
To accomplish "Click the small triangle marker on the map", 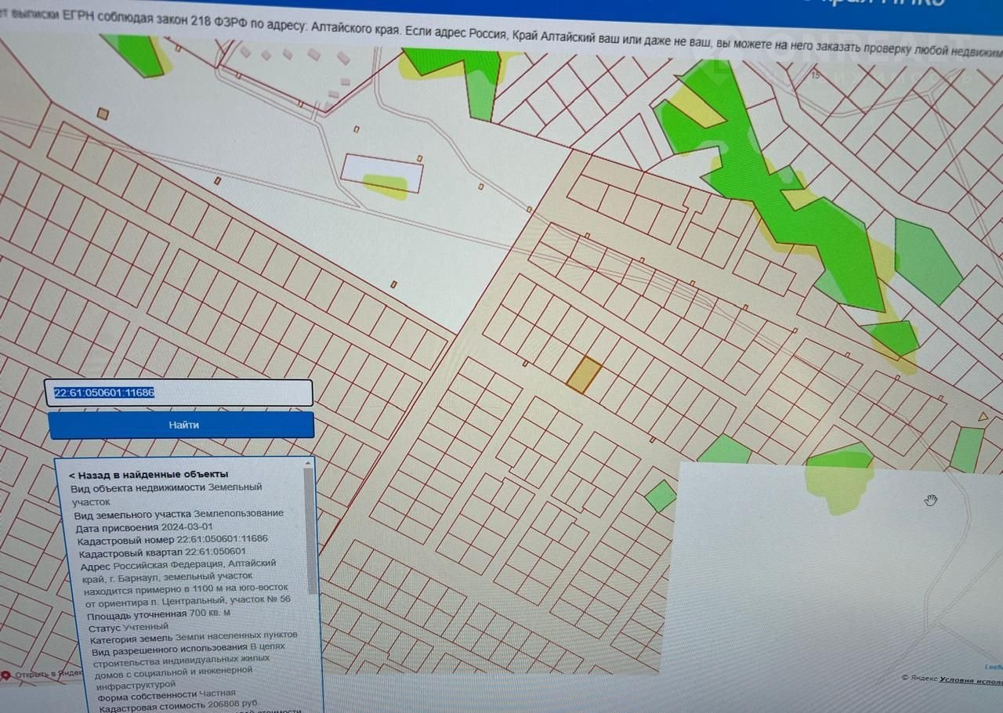I will pos(984,416).
